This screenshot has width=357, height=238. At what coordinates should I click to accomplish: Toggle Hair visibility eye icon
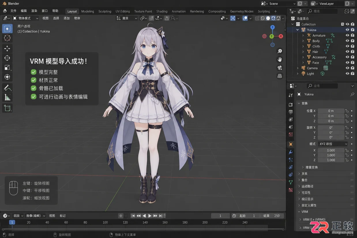point(347,52)
